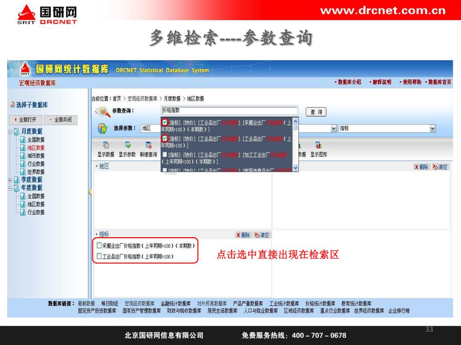Click the 季度数据 folder icon
Screen dimensions: 461x345
click(x=17, y=180)
